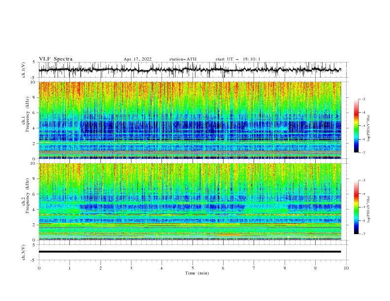This screenshot has height=301, width=390.
Task: Click the "-5" tick on ch.3(V) axis
Action: (33, 260)
